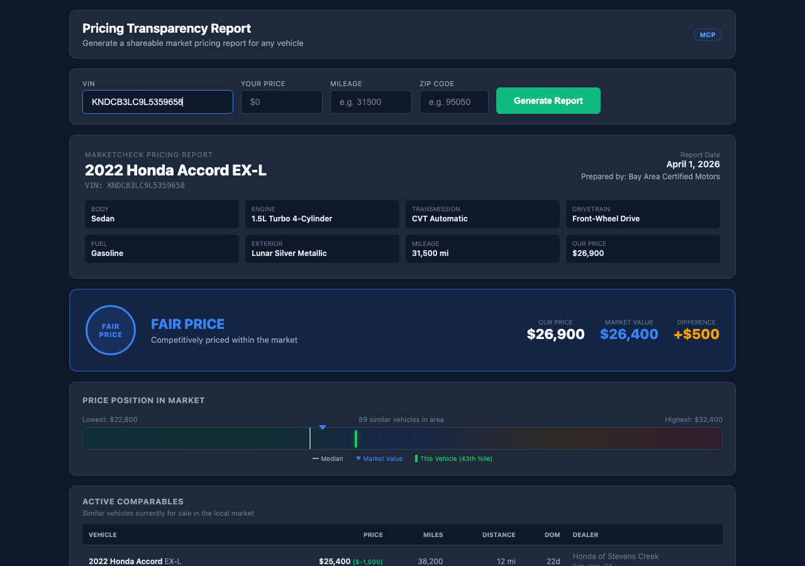Click the 38,200 miles cell
Screen dimensions: 805x566
(x=430, y=562)
